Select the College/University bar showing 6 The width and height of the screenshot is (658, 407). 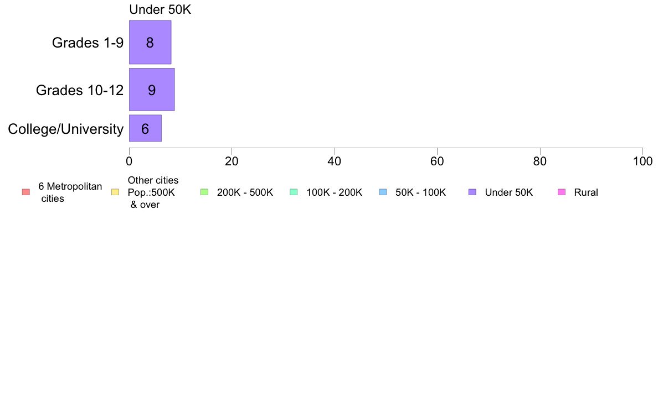pyautogui.click(x=145, y=128)
